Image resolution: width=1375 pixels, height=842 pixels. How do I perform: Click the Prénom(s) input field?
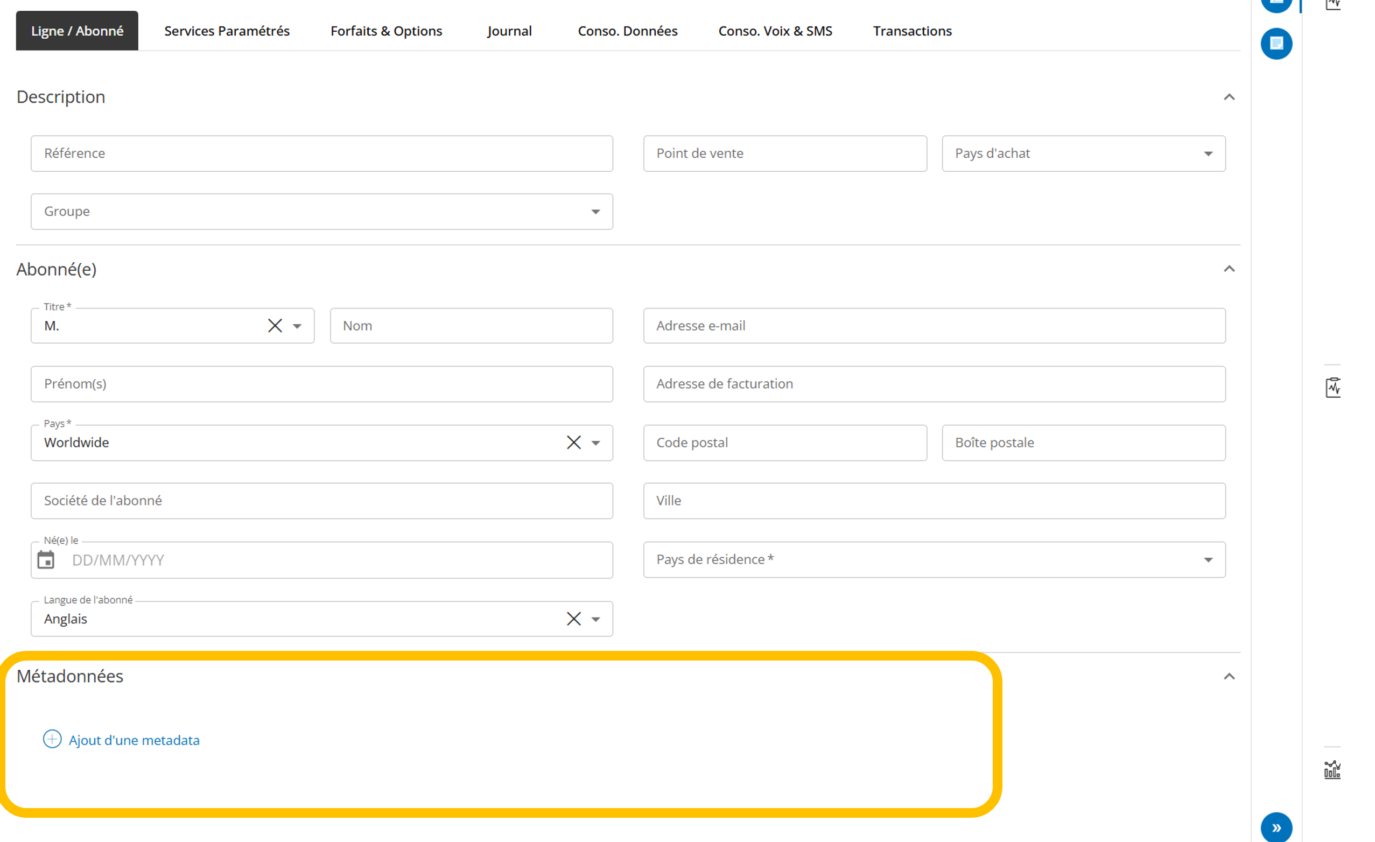[322, 384]
